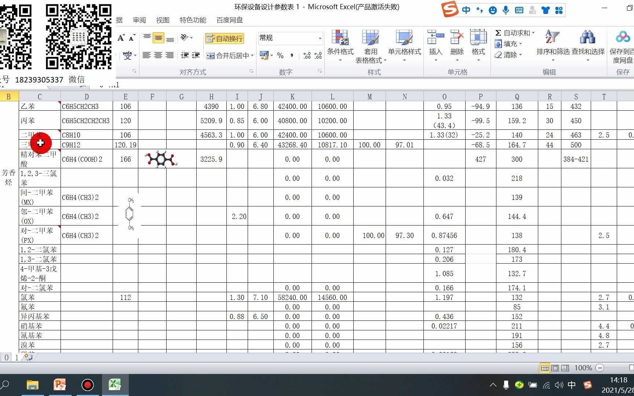Select column header K
The width and height of the screenshot is (634, 396).
click(292, 97)
